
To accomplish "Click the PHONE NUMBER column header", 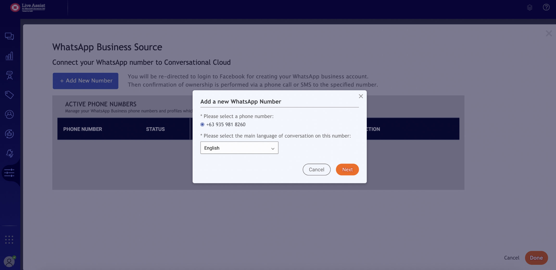I will tap(83, 129).
